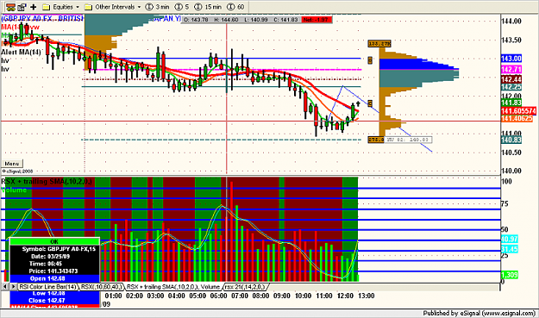Click the red Net -1.97 box
Screen dimensions: 539x318
pyautogui.click(x=317, y=20)
